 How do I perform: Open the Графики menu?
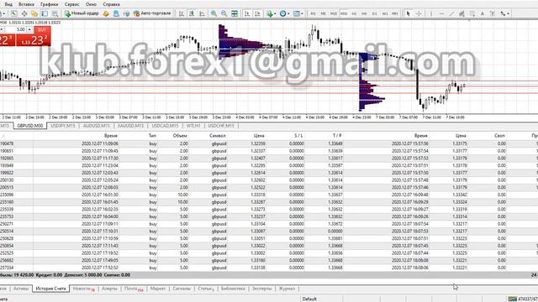coord(49,4)
